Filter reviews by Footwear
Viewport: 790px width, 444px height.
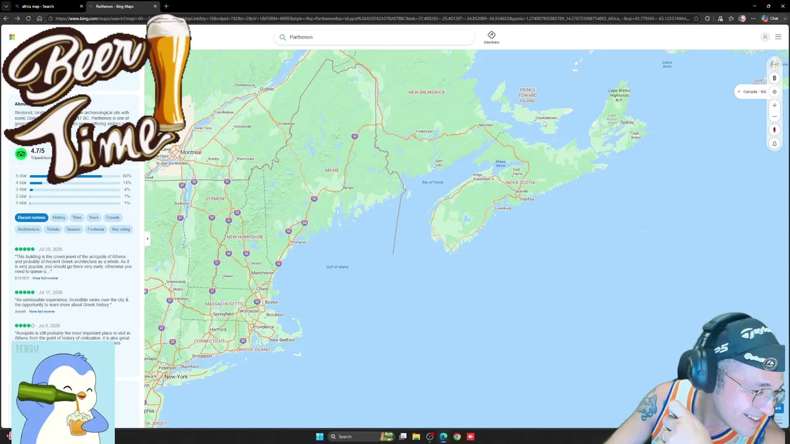(96, 229)
